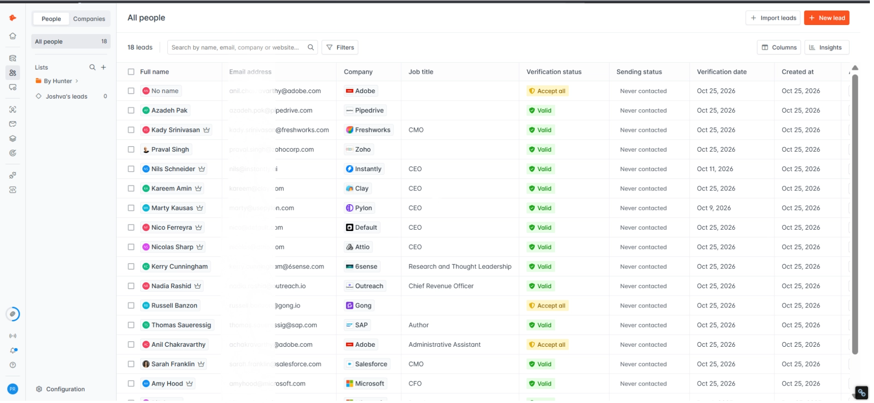Switch to the Companies tab
The image size is (874, 403).
click(x=89, y=19)
